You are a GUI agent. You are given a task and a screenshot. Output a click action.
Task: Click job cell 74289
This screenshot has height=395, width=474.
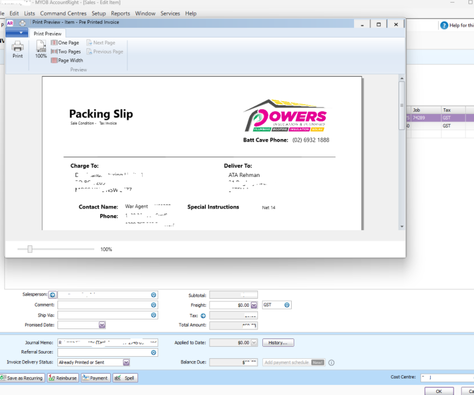tap(426, 118)
